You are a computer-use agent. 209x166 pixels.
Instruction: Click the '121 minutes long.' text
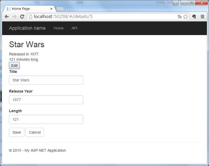(x=24, y=59)
